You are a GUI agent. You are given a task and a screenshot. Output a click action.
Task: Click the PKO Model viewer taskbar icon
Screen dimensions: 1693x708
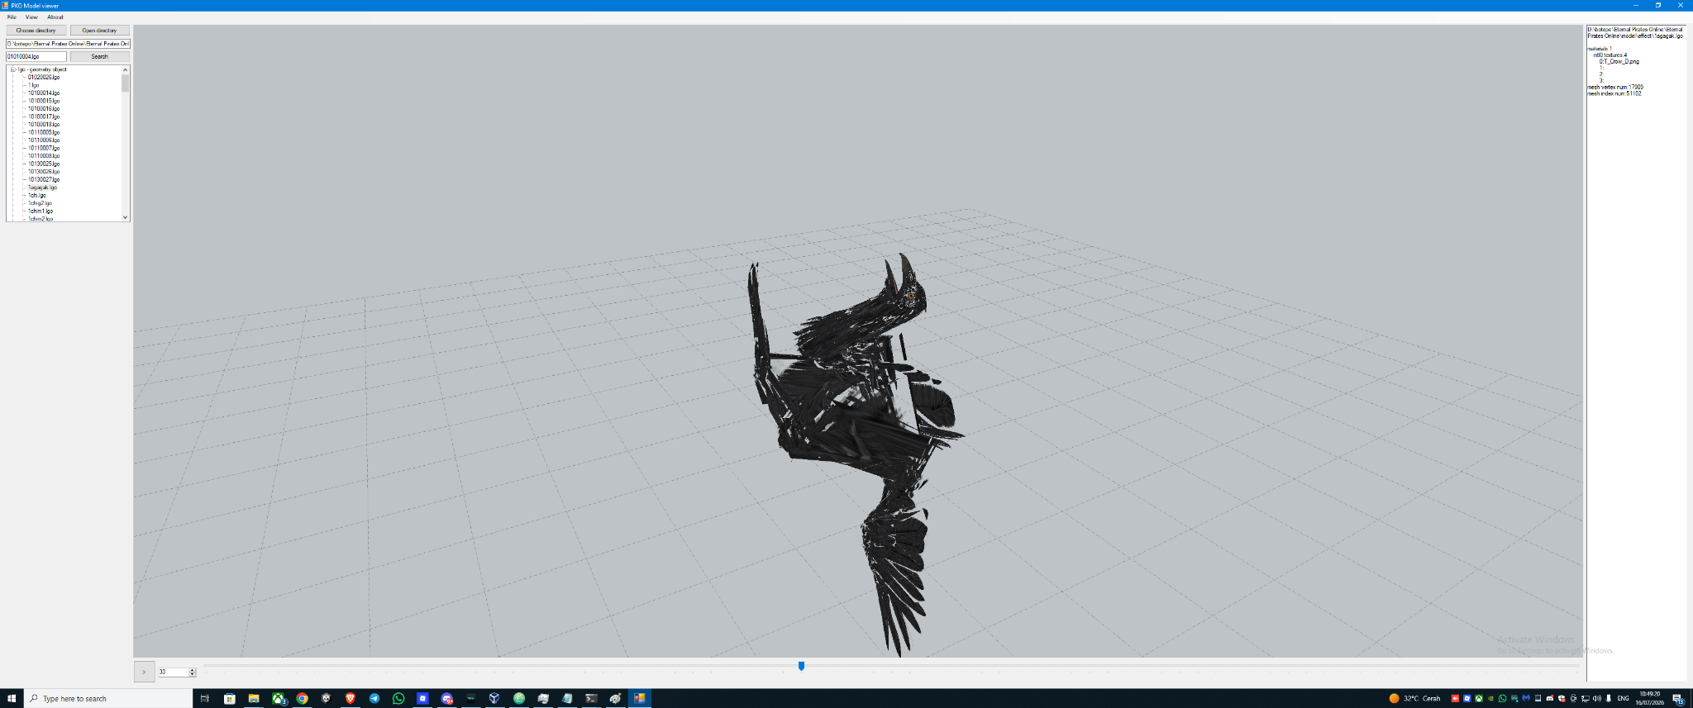[x=640, y=698]
